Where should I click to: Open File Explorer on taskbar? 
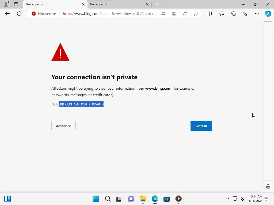pos(143,199)
